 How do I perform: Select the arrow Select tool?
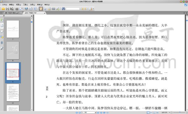click(x=45, y=9)
